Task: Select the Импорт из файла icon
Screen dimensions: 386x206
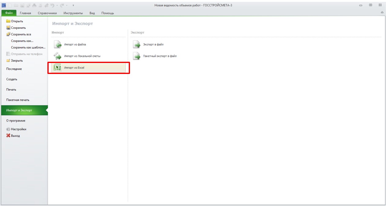Action: point(58,45)
